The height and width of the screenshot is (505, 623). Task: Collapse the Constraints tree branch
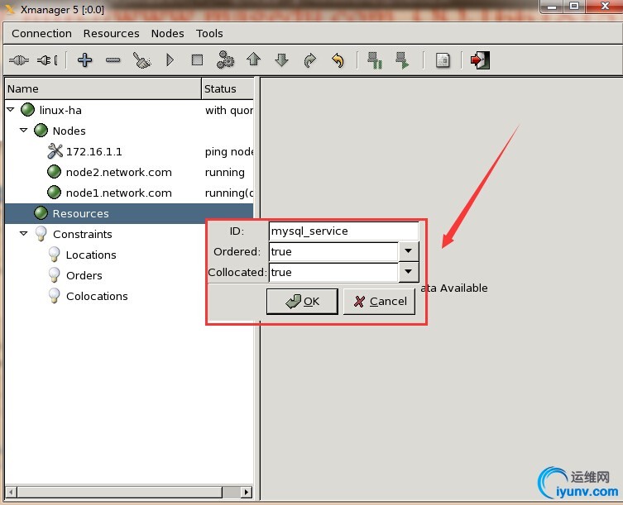pyautogui.click(x=24, y=233)
